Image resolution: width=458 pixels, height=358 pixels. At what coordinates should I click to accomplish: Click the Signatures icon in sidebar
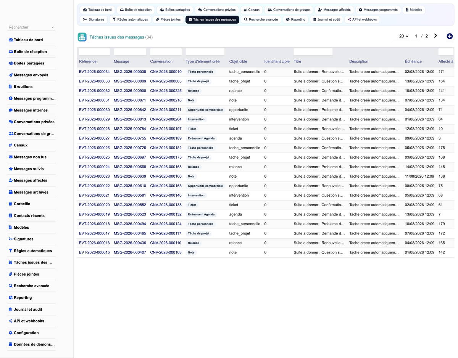11,239
